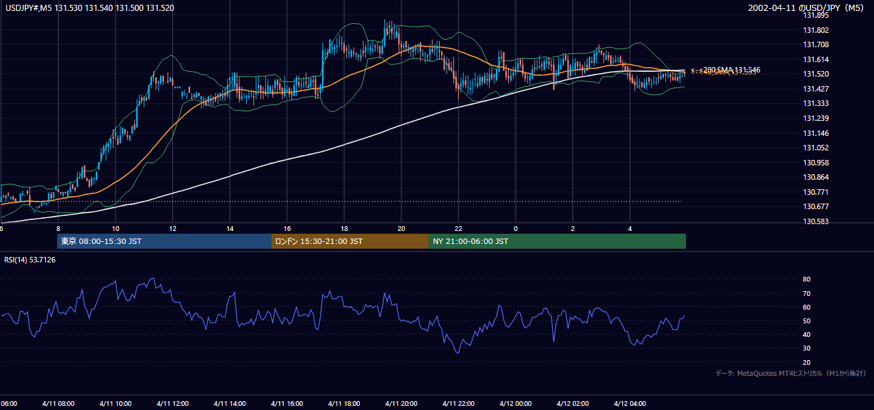Screen dimensions: 874x410
Task: Click the 4/11 08:00 bottom time label
Action: (57, 404)
